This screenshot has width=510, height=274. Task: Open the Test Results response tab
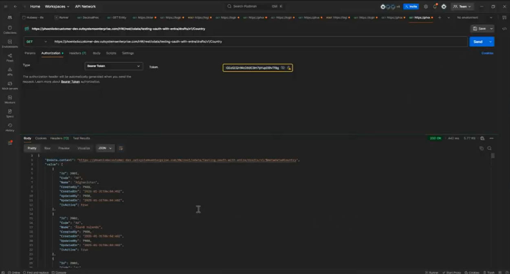(x=81, y=138)
